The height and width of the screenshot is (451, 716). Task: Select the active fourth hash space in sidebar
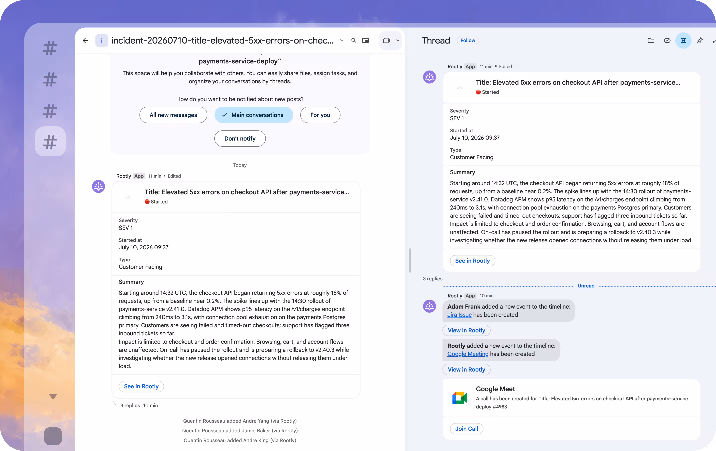(x=50, y=142)
